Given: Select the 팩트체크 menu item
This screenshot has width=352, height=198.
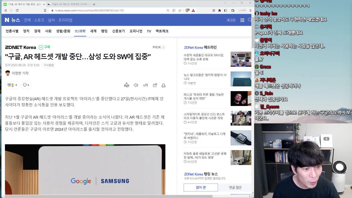Looking at the screenshot, I should (162, 31).
